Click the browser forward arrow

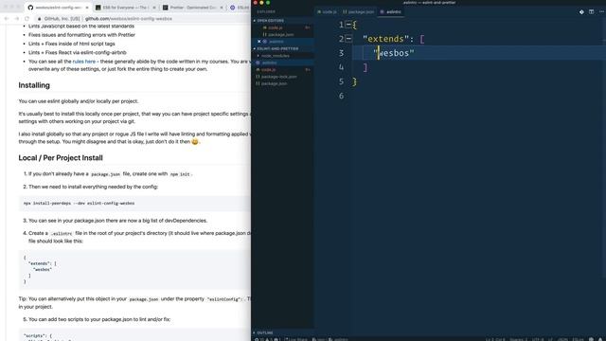coord(17,19)
